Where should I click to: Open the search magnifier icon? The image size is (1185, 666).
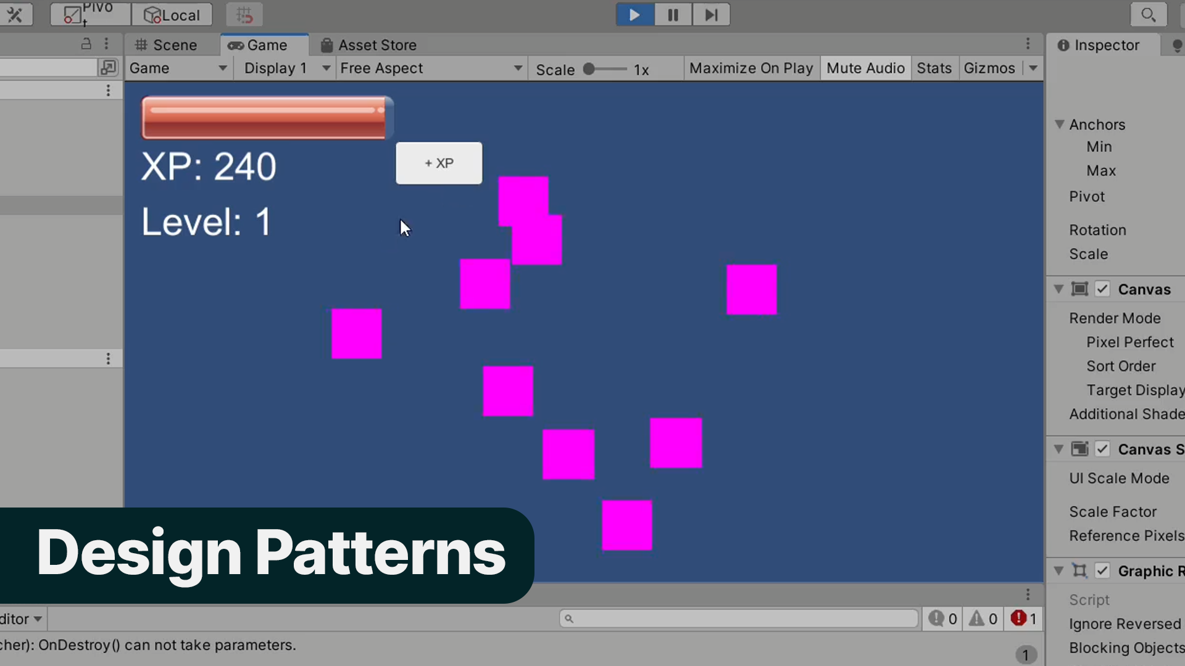[1148, 15]
